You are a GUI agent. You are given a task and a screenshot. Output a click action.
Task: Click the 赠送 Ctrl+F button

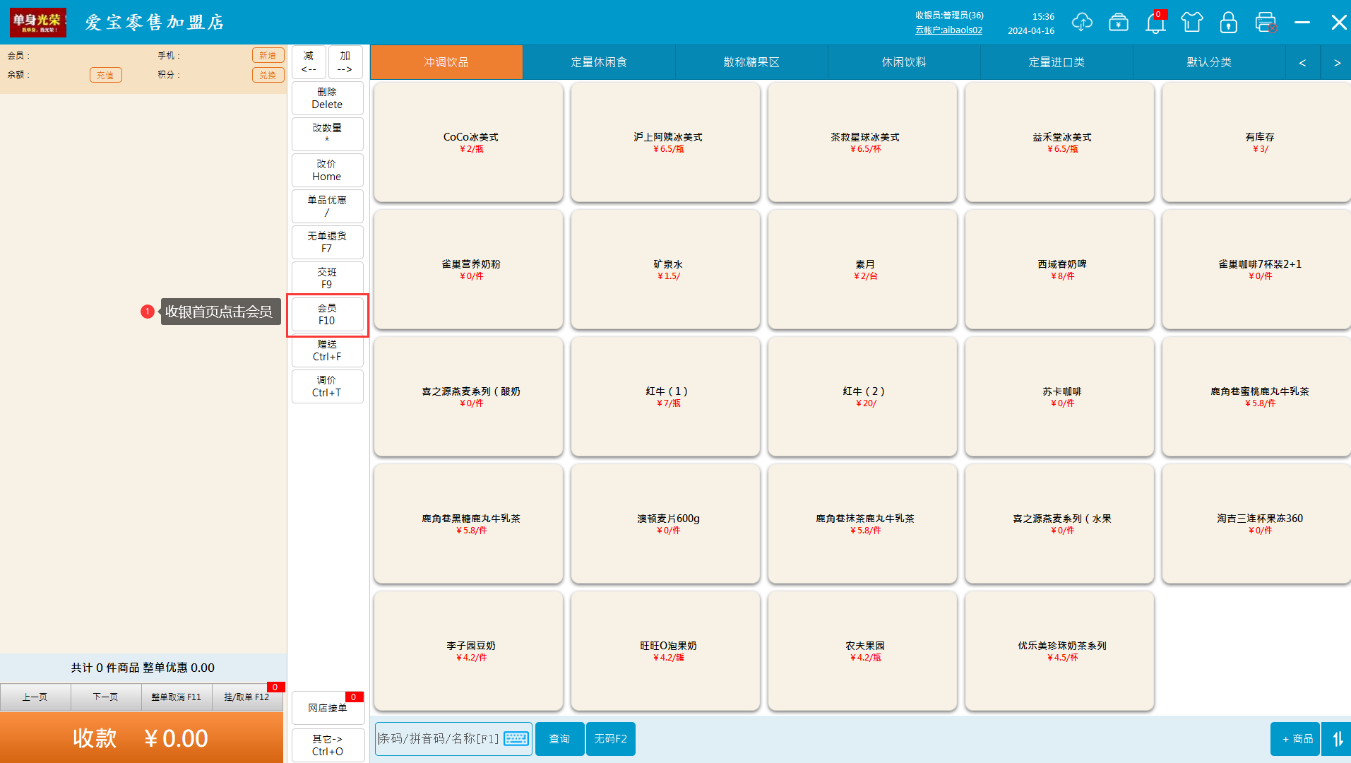(328, 350)
